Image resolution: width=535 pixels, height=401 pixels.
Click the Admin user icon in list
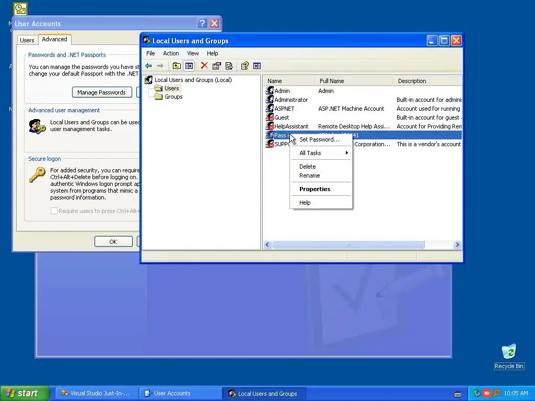(x=270, y=91)
